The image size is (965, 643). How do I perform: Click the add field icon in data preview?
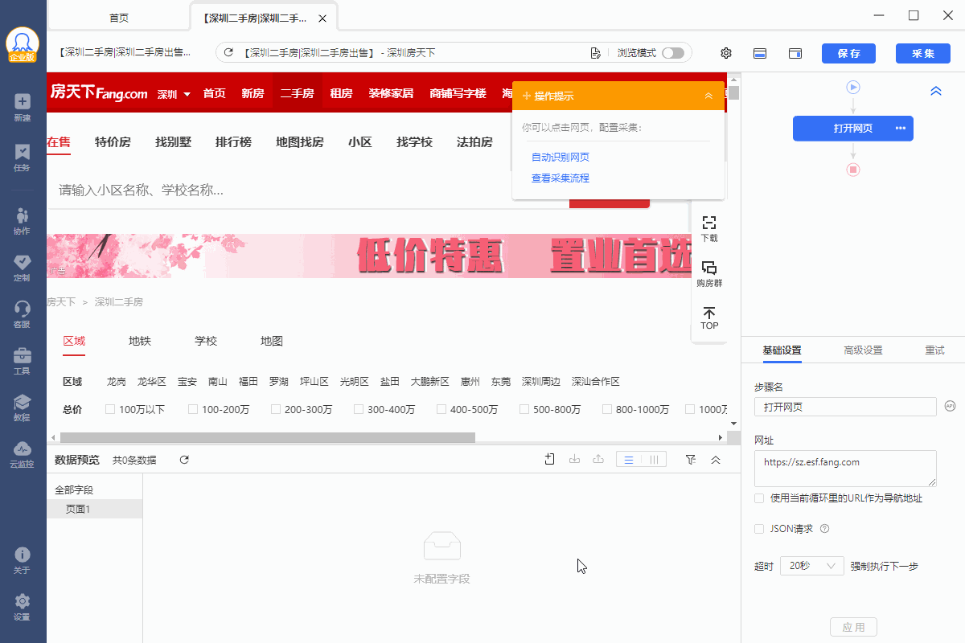pos(550,460)
